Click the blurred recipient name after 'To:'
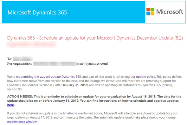The height and width of the screenshot is (125, 187). click(x=23, y=59)
